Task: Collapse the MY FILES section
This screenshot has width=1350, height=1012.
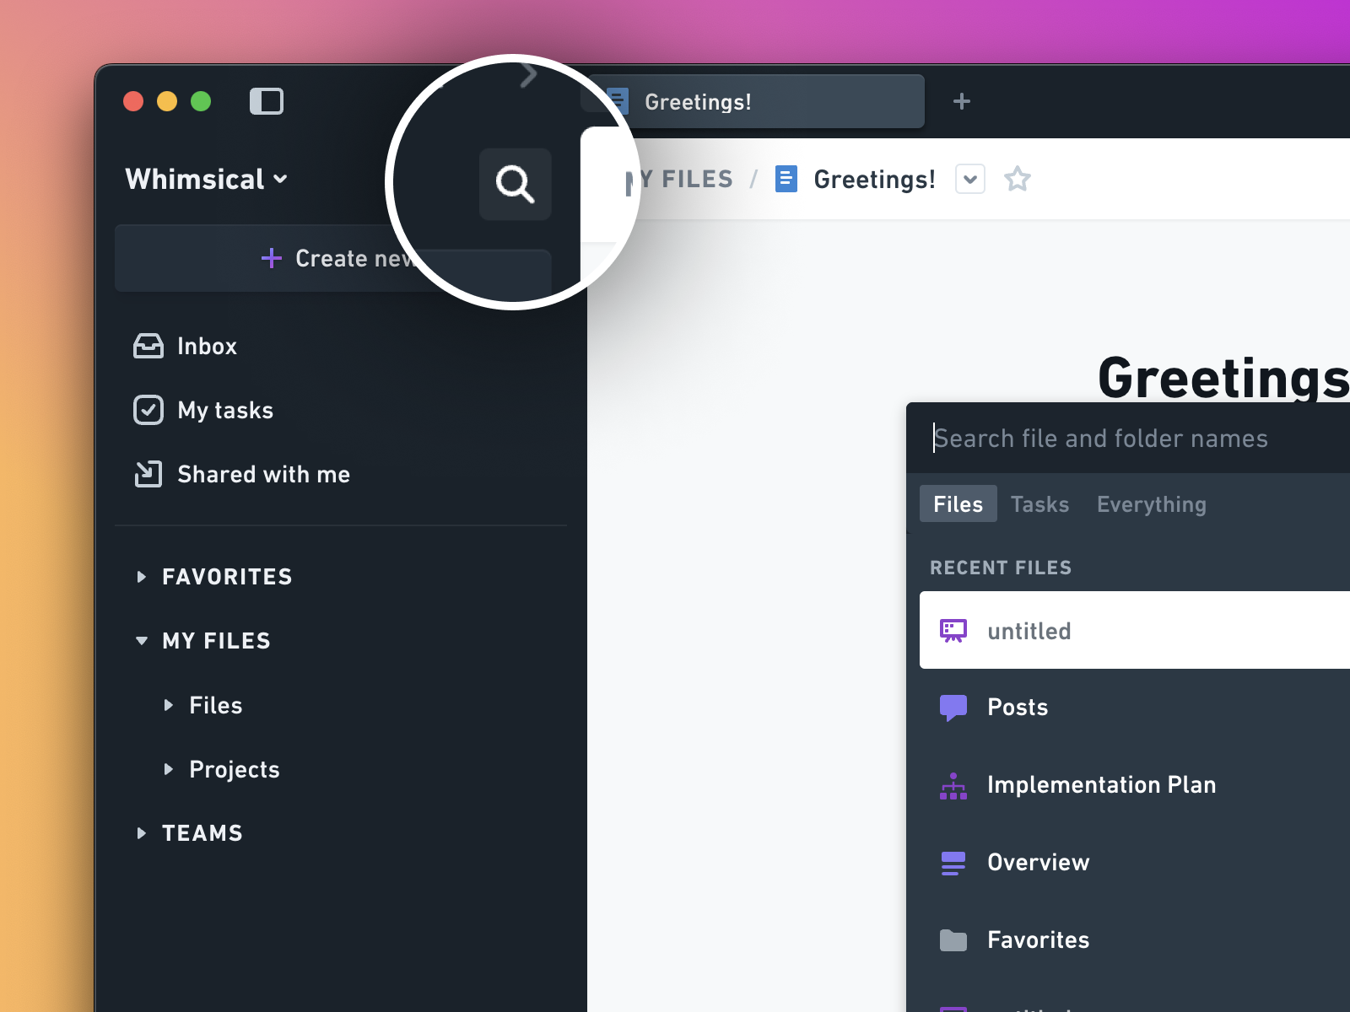Action: (142, 641)
